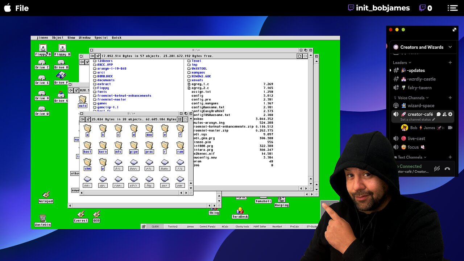Launch the Everest editor icon
Screen dimensions: 464x261
[x=80, y=217]
